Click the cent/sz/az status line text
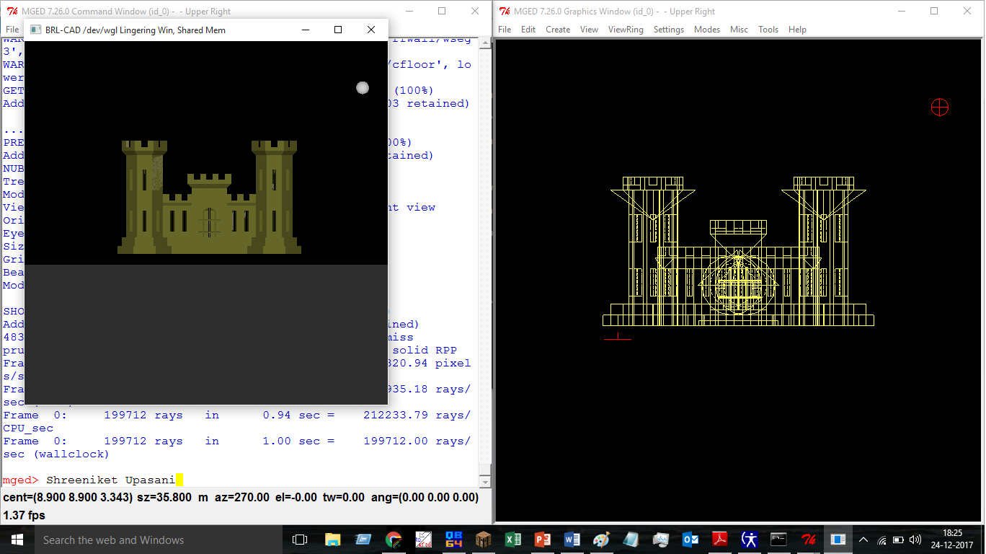This screenshot has height=554, width=986. coord(241,498)
